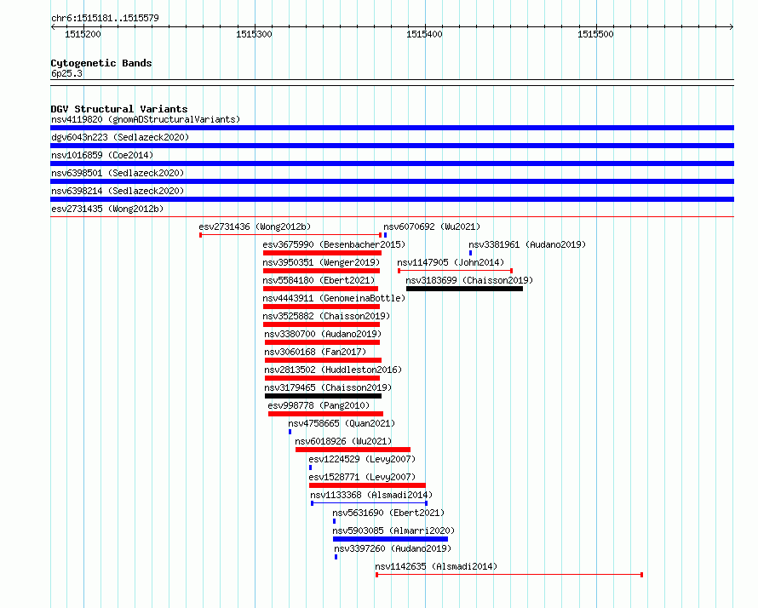Click the red bar under esv998778
Screen dimensions: 758x608
tap(326, 414)
